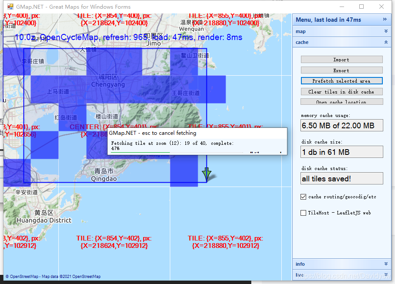The height and width of the screenshot is (284, 395).
Task: Click the disk cache status field
Action: 341,179
